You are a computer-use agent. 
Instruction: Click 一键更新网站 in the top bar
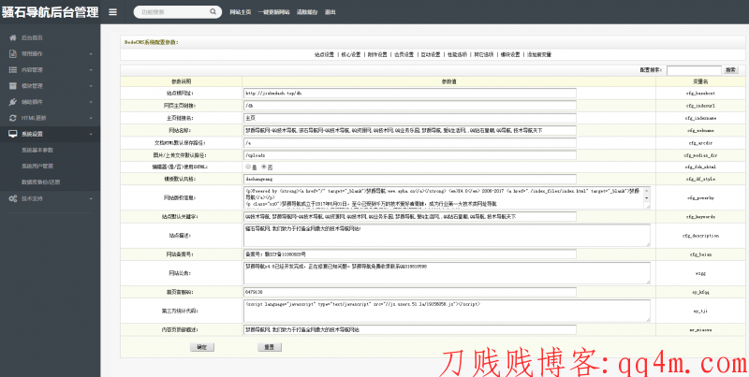[x=273, y=12]
